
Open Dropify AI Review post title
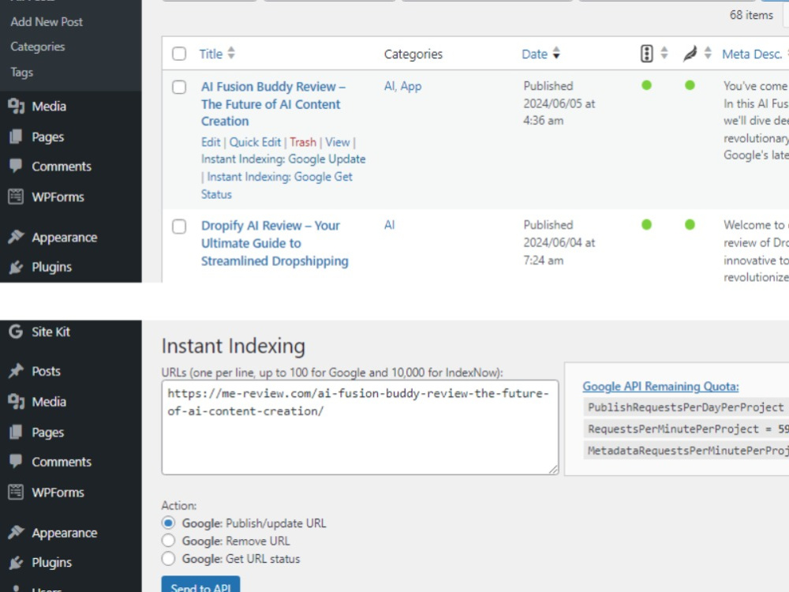coord(275,243)
